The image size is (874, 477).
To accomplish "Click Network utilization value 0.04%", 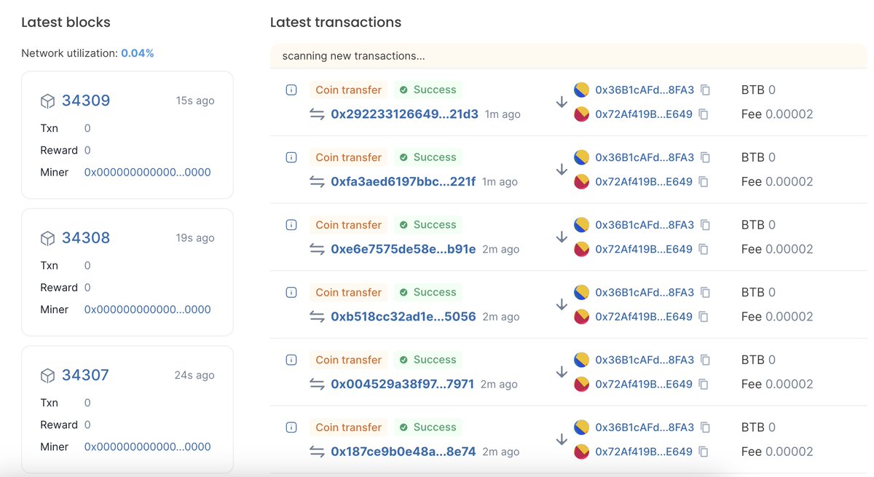I will (x=137, y=53).
